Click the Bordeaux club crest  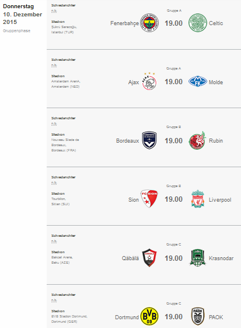point(149,140)
